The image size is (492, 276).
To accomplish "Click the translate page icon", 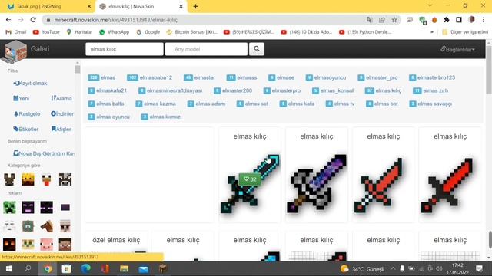I will (x=369, y=20).
